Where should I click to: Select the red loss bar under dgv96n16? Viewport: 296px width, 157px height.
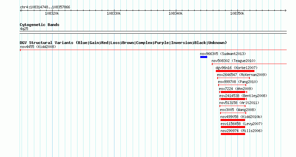235,71
